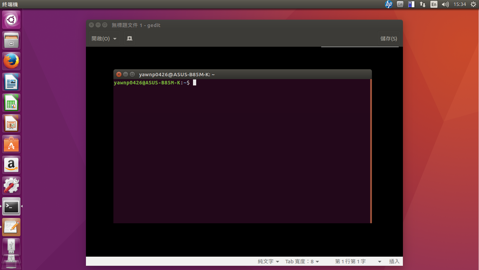
Task: Open Ubuntu Software store icon
Action: point(11,144)
